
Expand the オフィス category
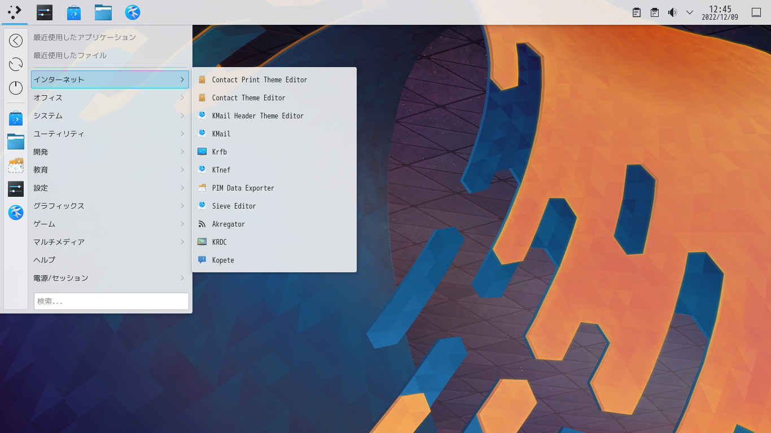click(110, 98)
